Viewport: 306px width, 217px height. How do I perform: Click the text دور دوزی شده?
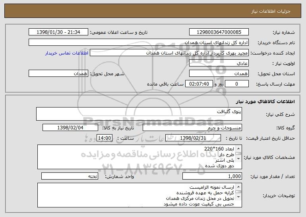click(219, 166)
